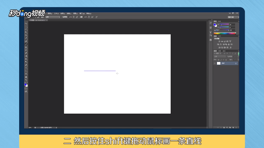Pick a color from the spectrum ramp

tap(225, 33)
